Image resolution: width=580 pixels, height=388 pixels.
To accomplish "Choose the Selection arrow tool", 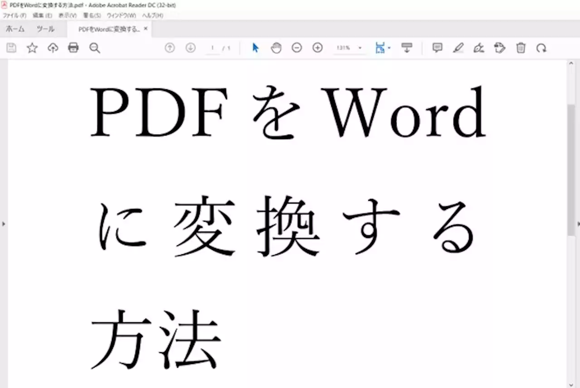I will coord(256,48).
